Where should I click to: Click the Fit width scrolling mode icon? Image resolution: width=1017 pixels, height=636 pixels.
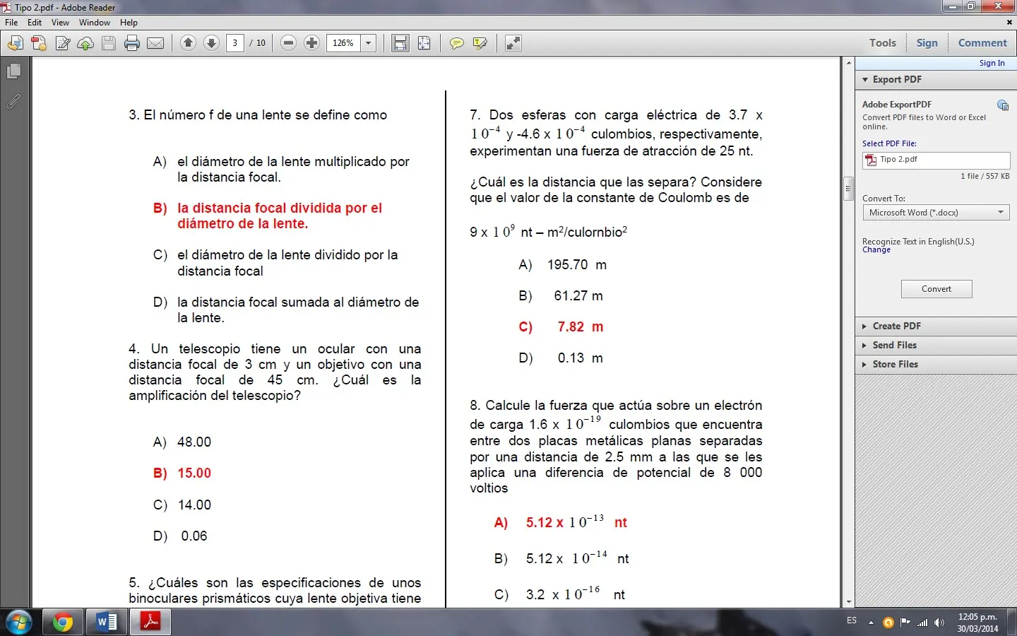(400, 43)
